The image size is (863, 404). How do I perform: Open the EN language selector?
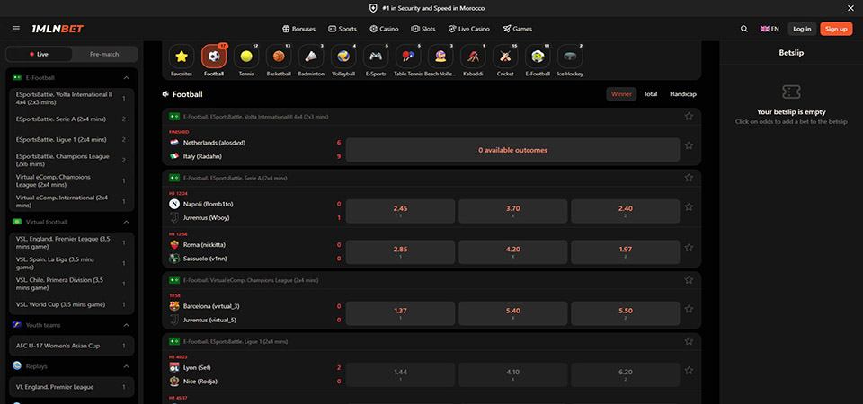pos(770,29)
